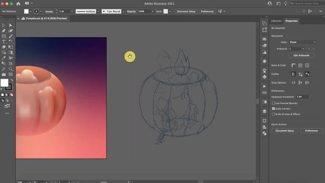Screen dimensions: 325x183
Task: Click the Edit Toolbar three-dots icon
Action: click(x=7, y=113)
